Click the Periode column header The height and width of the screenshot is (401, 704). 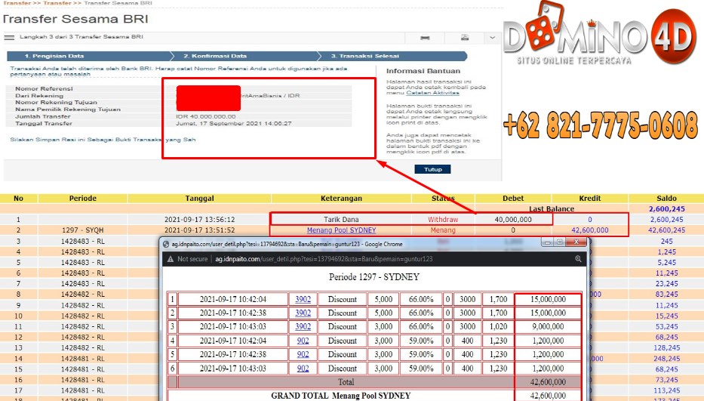[82, 199]
